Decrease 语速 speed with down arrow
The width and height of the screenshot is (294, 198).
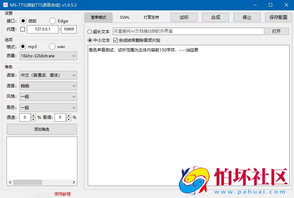point(34,119)
